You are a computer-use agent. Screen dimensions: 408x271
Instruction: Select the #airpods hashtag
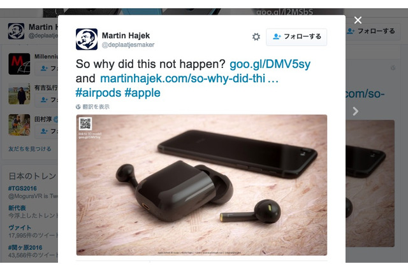tap(98, 93)
